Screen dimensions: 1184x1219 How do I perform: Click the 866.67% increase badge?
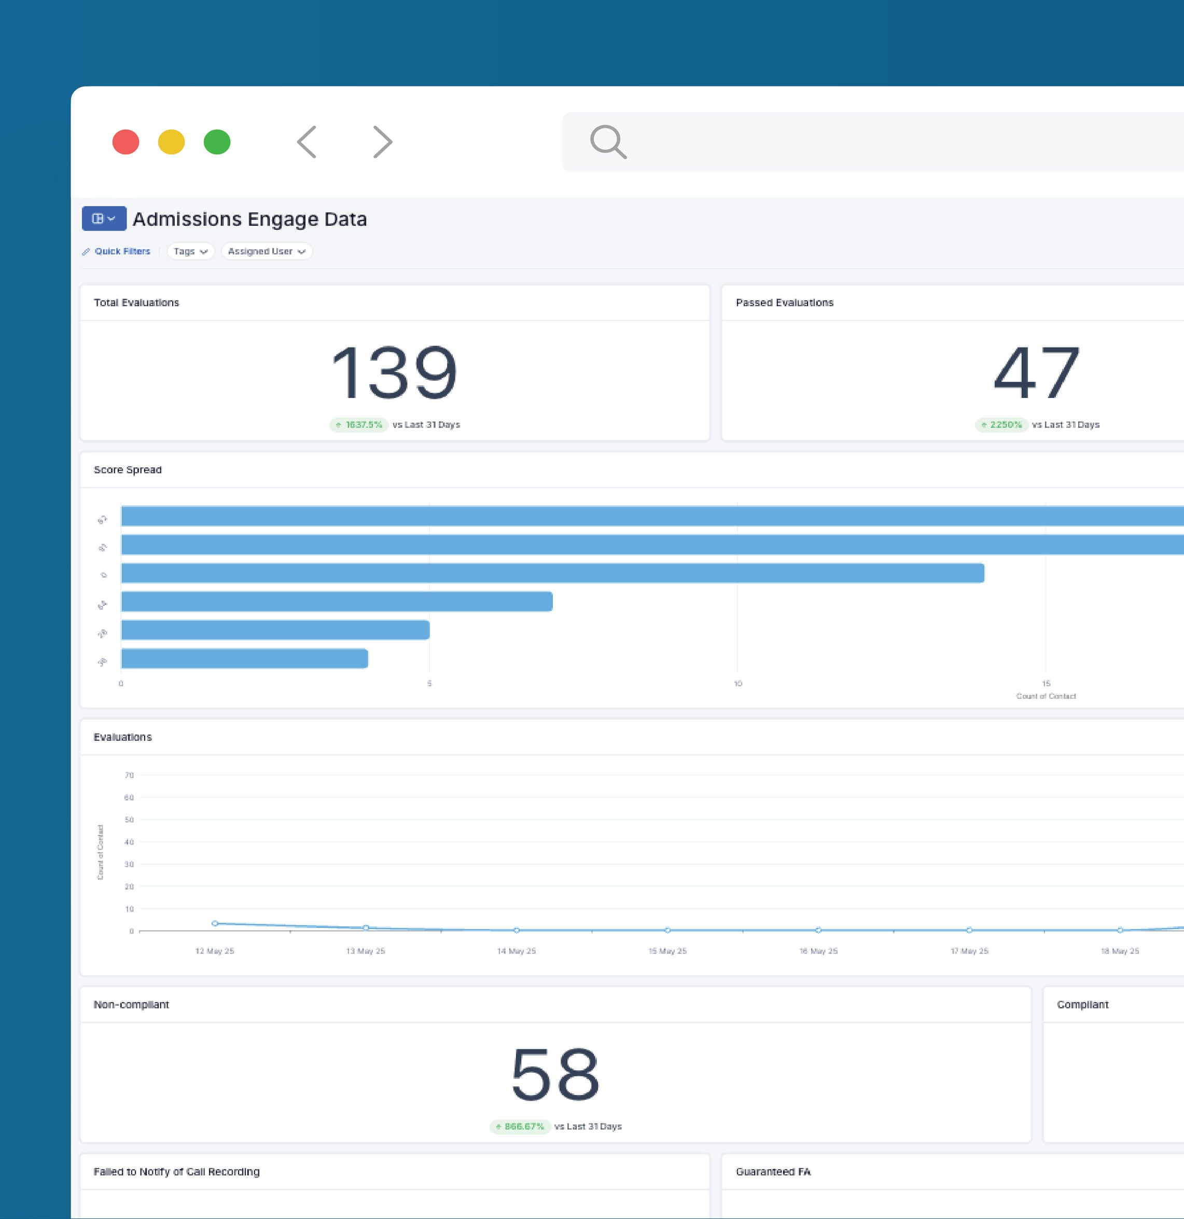click(520, 1126)
